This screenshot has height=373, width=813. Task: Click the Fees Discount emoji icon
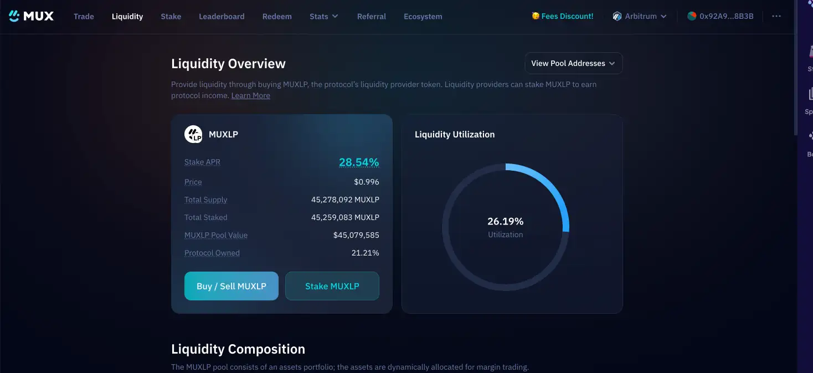point(536,16)
